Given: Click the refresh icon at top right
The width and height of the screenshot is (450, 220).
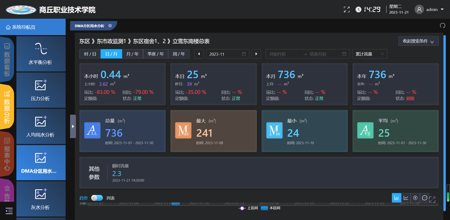Looking at the screenshot, I should pyautogui.click(x=442, y=25).
